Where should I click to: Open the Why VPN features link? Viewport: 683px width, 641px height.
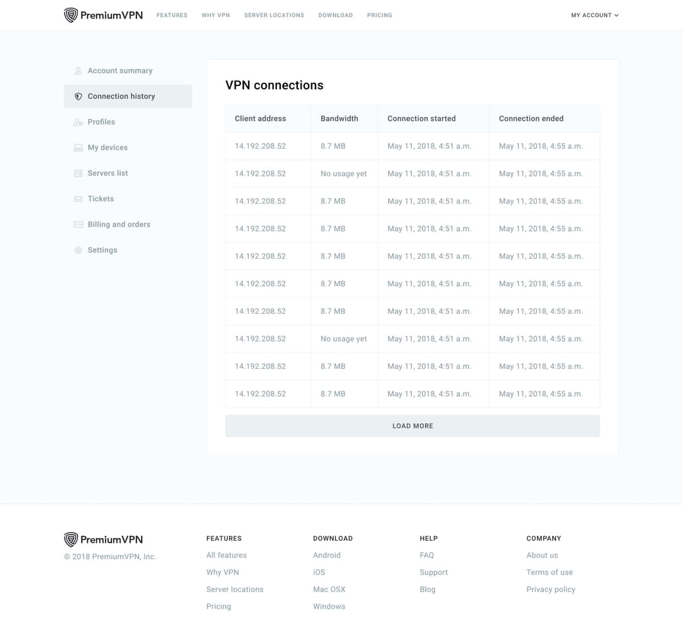click(x=223, y=572)
